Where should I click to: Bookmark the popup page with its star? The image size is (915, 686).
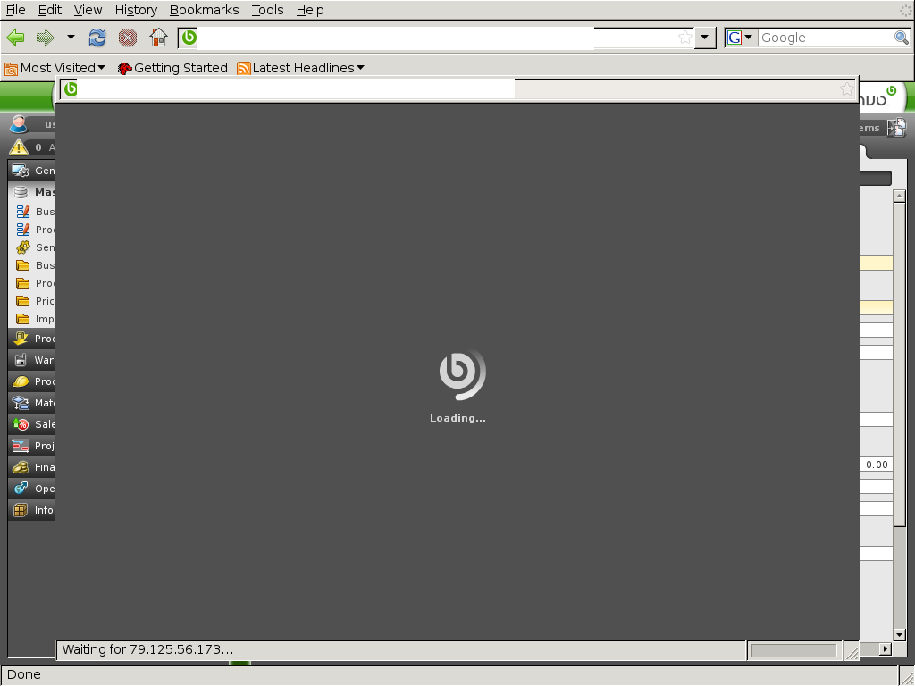pyautogui.click(x=847, y=89)
